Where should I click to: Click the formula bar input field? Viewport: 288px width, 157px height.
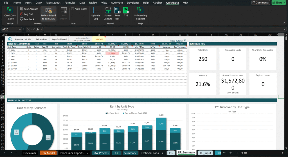click(163, 29)
